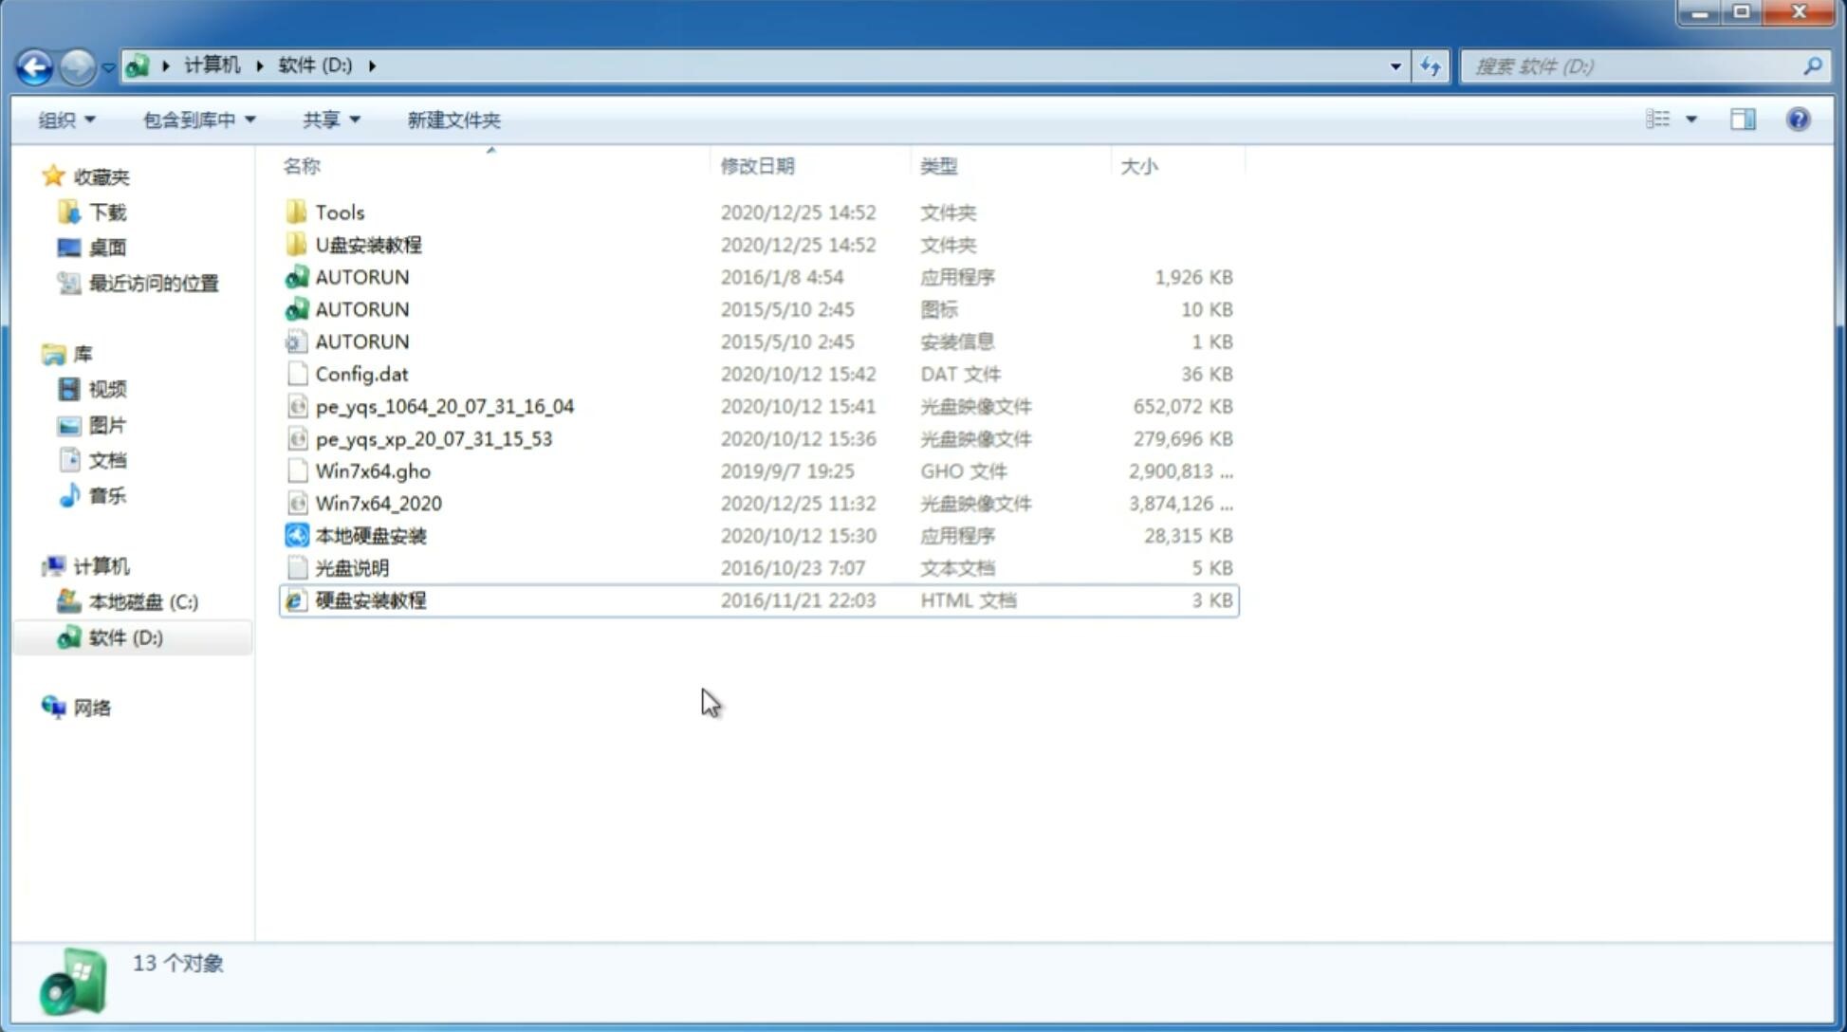Open 本地硬盘安装 application

(370, 535)
